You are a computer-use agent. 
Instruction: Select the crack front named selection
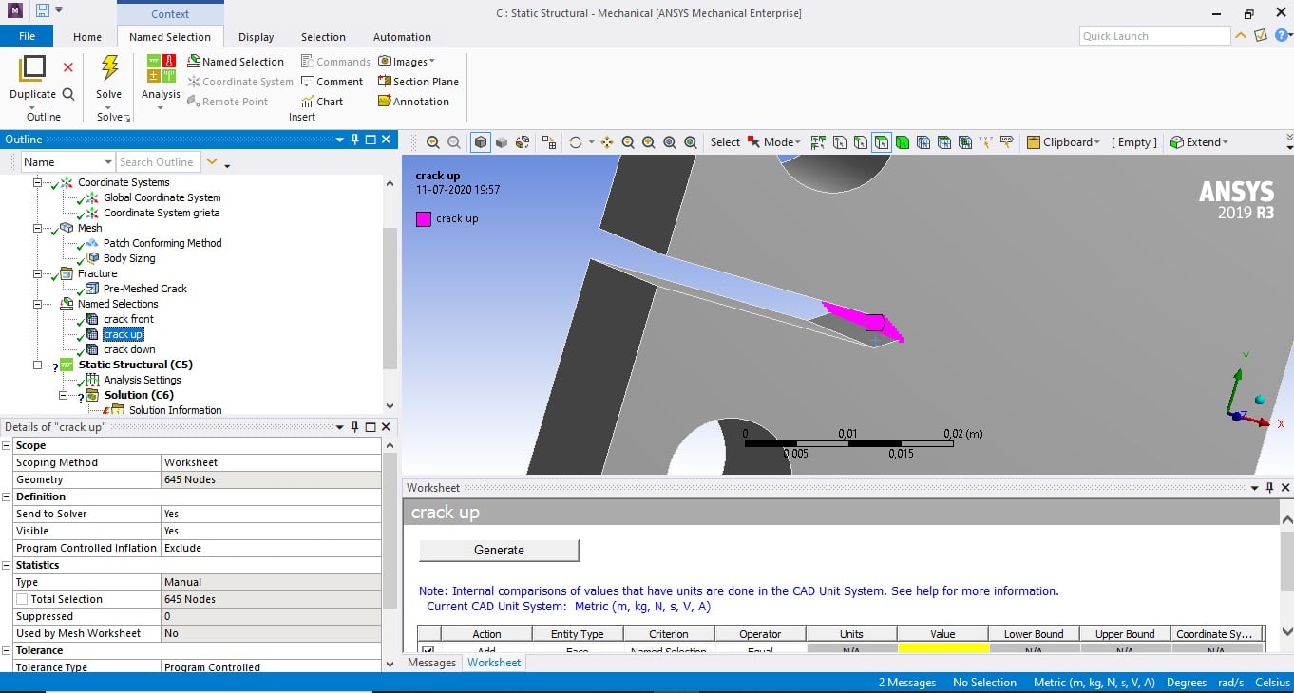(128, 319)
